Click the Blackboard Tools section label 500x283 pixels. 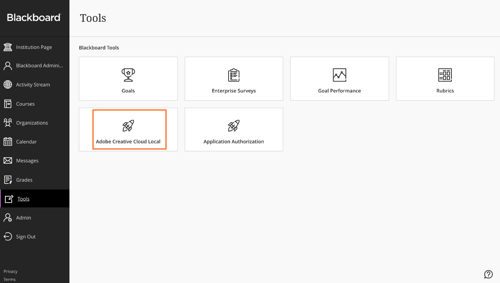click(99, 47)
